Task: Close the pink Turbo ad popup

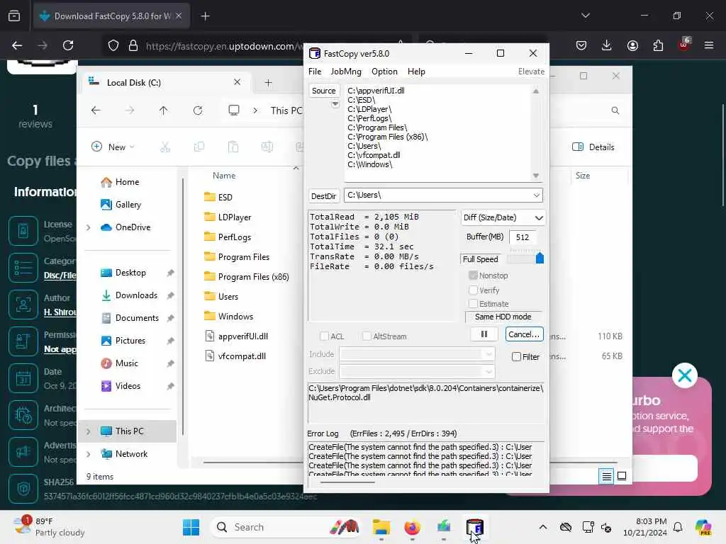Action: [x=685, y=375]
